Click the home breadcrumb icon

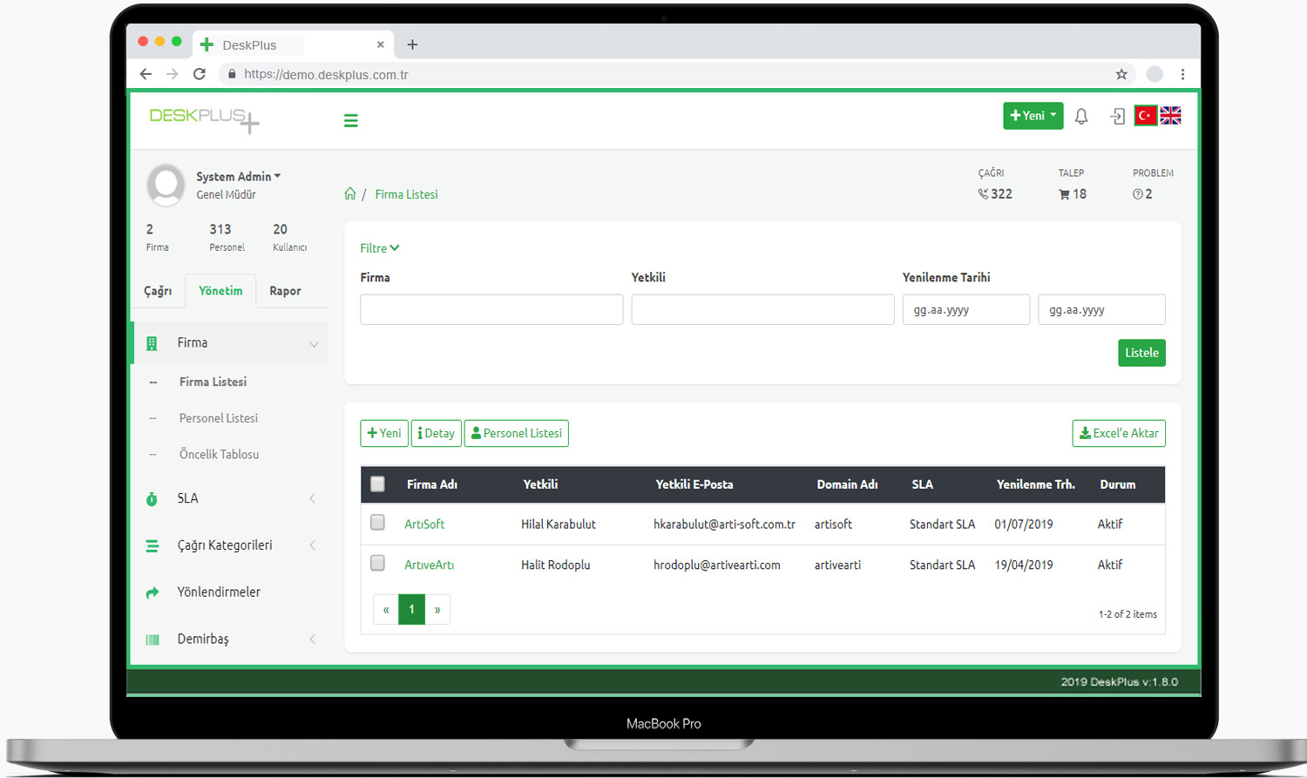click(350, 193)
